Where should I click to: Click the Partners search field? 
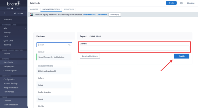click(54, 45)
